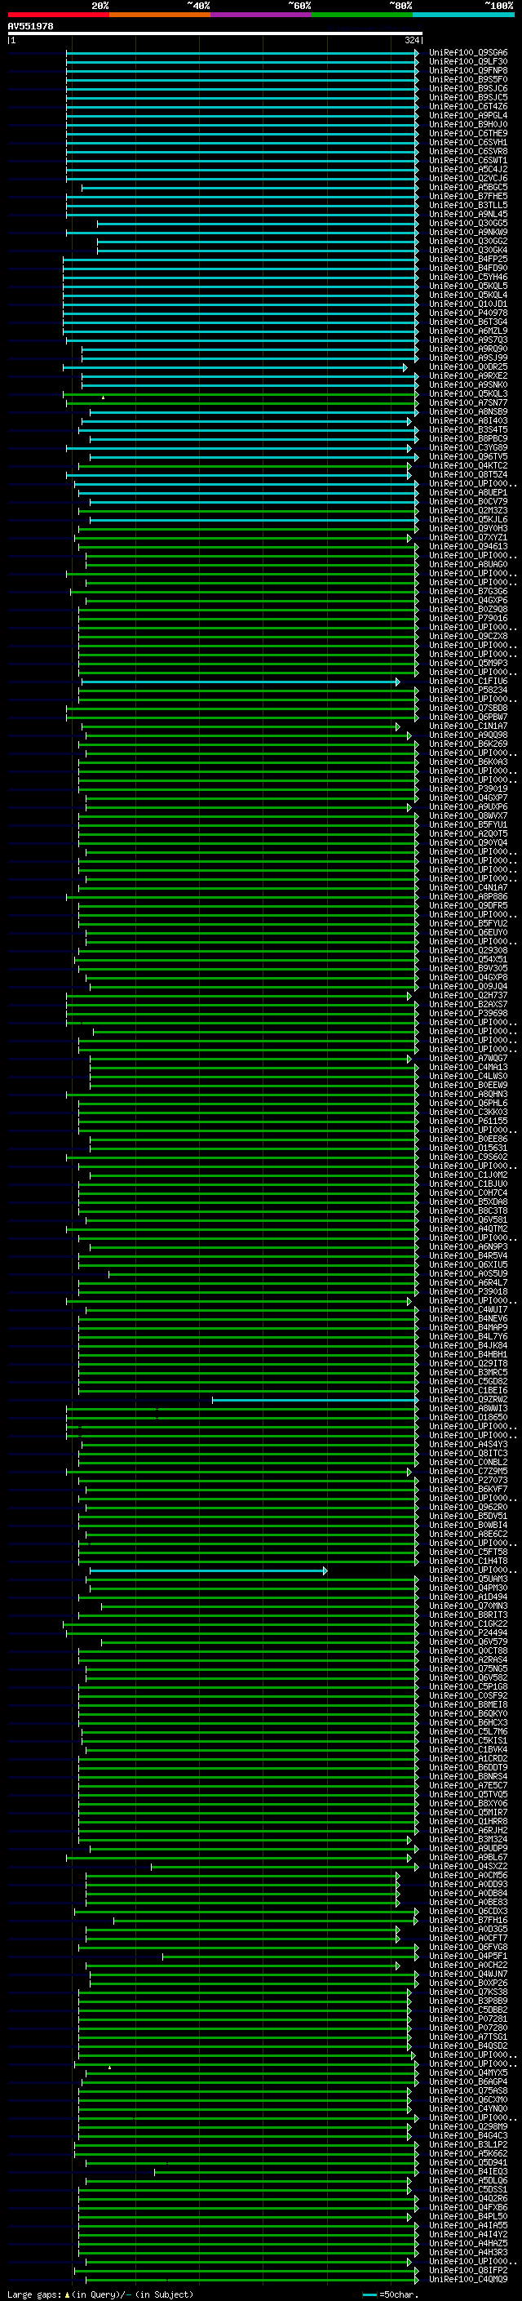
Task: Select the UniRef100_B3L1P2 entry
Action: [x=468, y=2146]
